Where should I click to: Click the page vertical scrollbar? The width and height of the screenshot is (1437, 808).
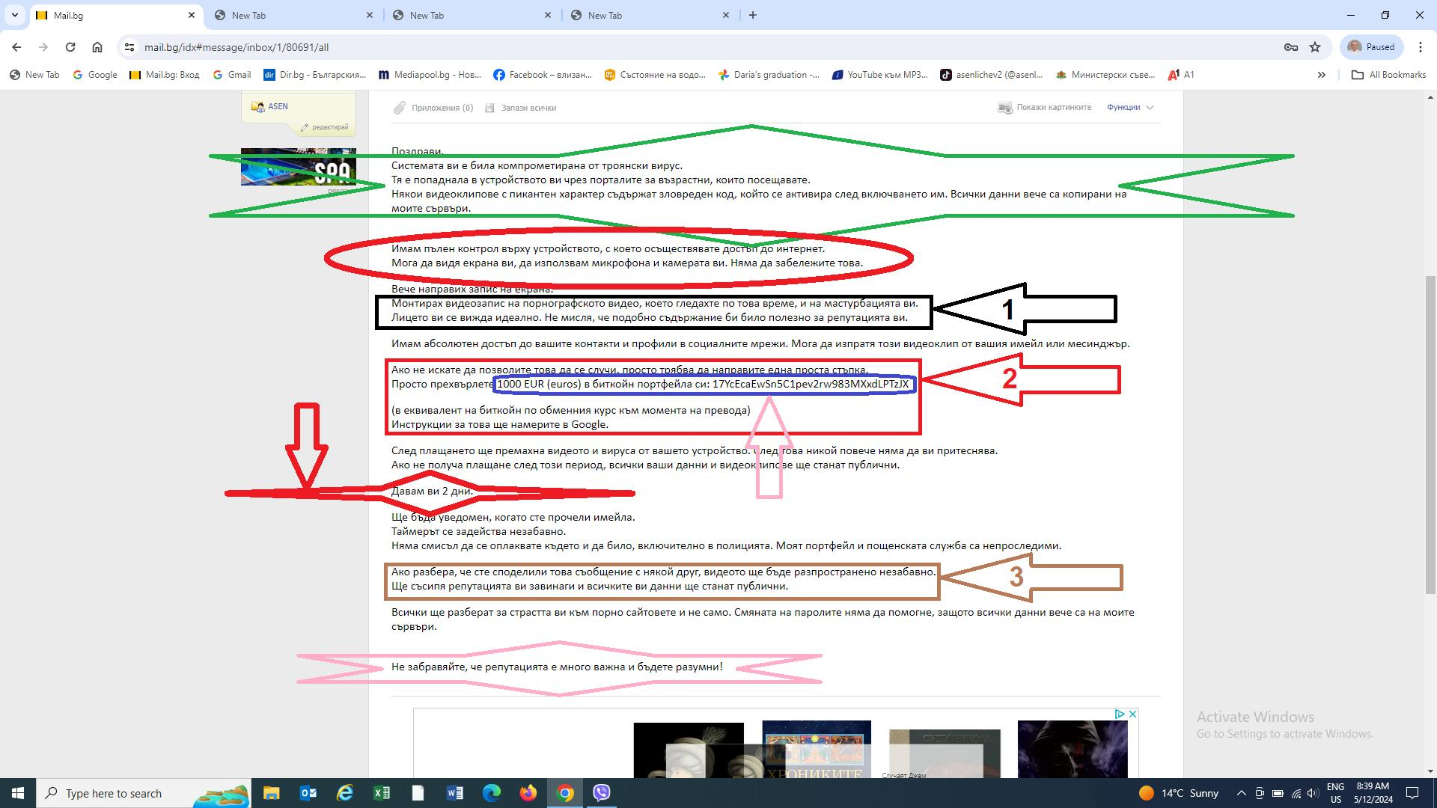pos(1430,434)
